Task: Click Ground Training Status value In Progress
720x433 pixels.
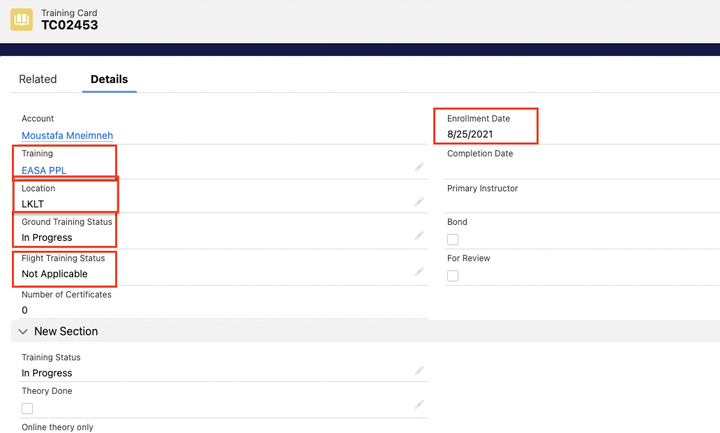Action: click(47, 237)
